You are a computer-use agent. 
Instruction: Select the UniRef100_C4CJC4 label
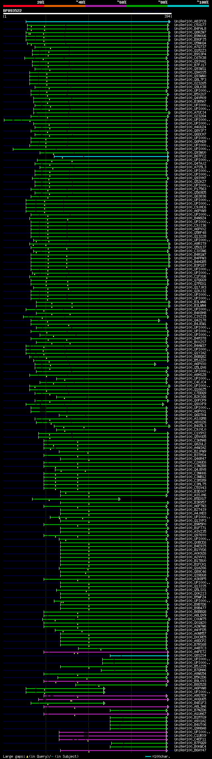coord(190,382)
